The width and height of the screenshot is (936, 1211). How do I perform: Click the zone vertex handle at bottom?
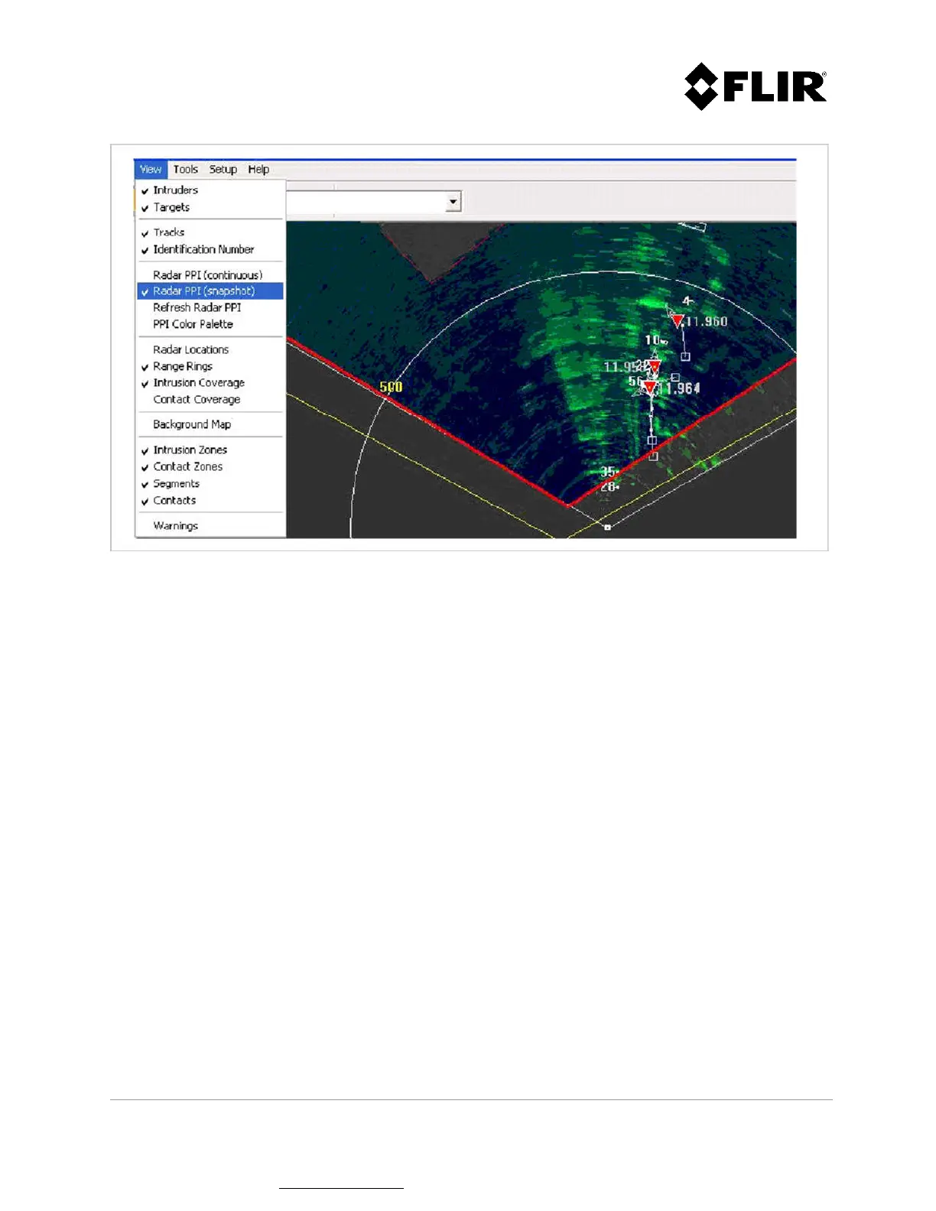coord(607,527)
